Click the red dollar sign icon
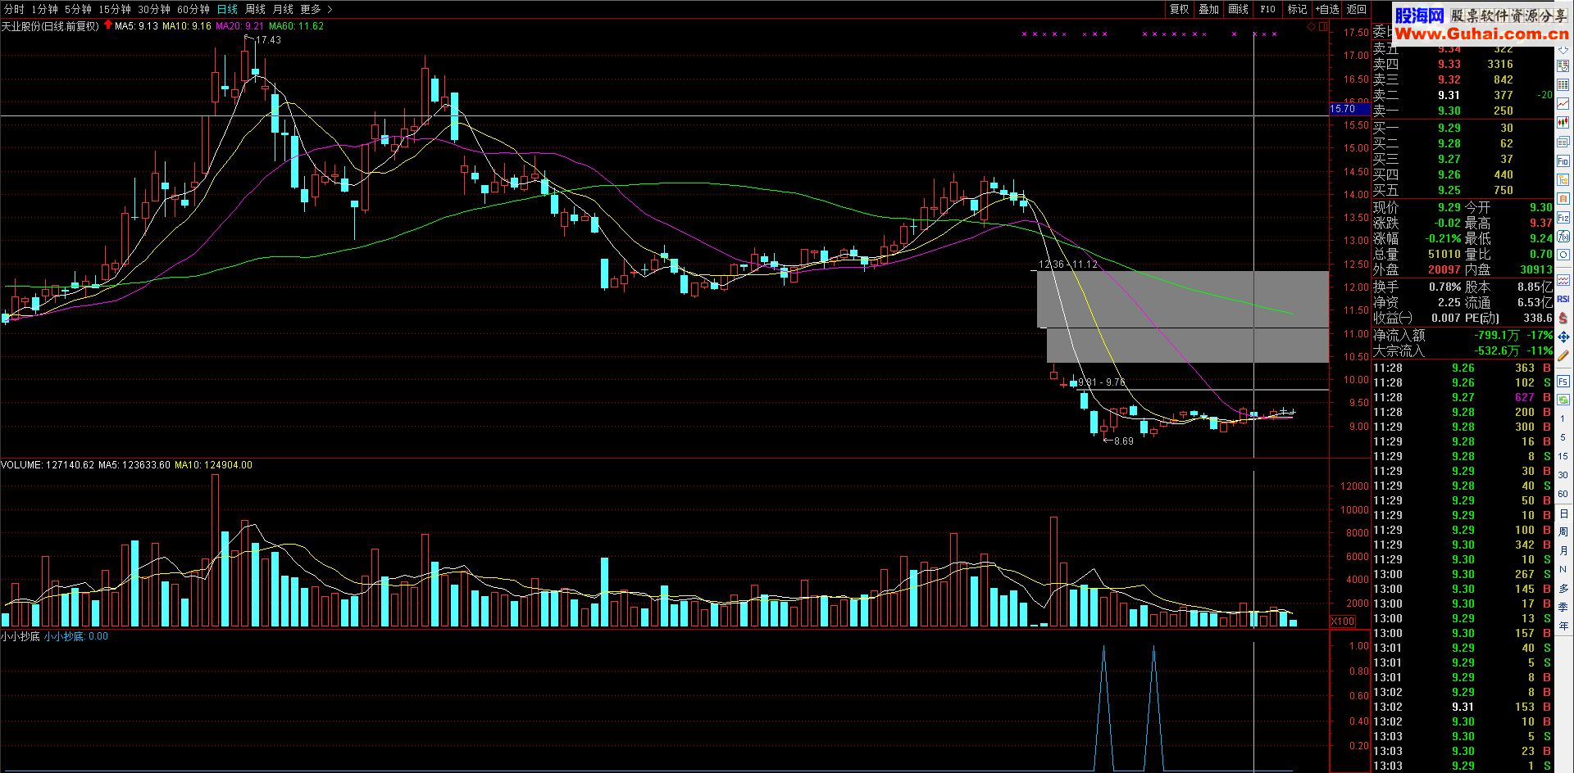Screen dimensions: 1574x773 tap(1563, 318)
